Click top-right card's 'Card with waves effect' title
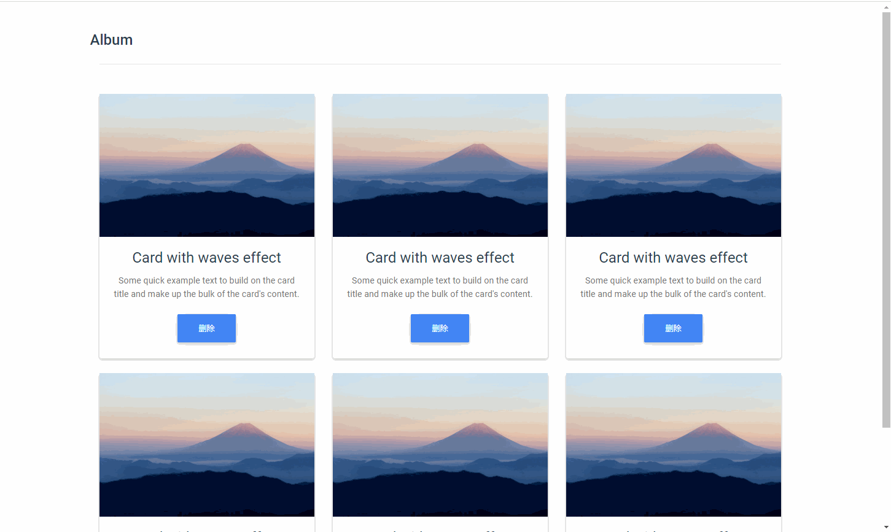 [x=674, y=258]
